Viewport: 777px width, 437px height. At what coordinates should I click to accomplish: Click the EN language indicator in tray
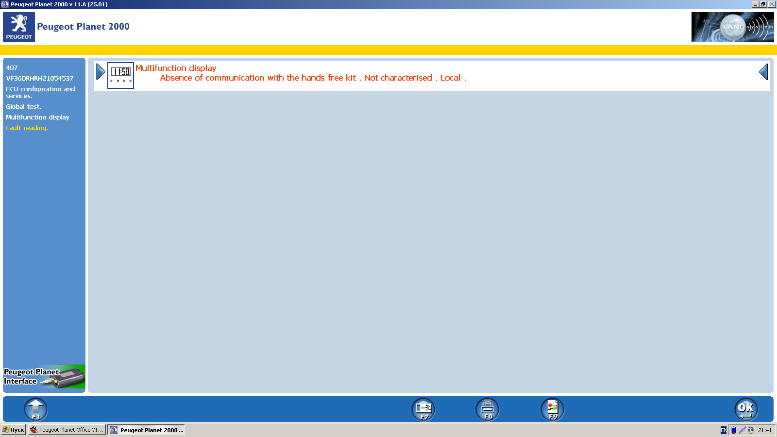(x=724, y=430)
